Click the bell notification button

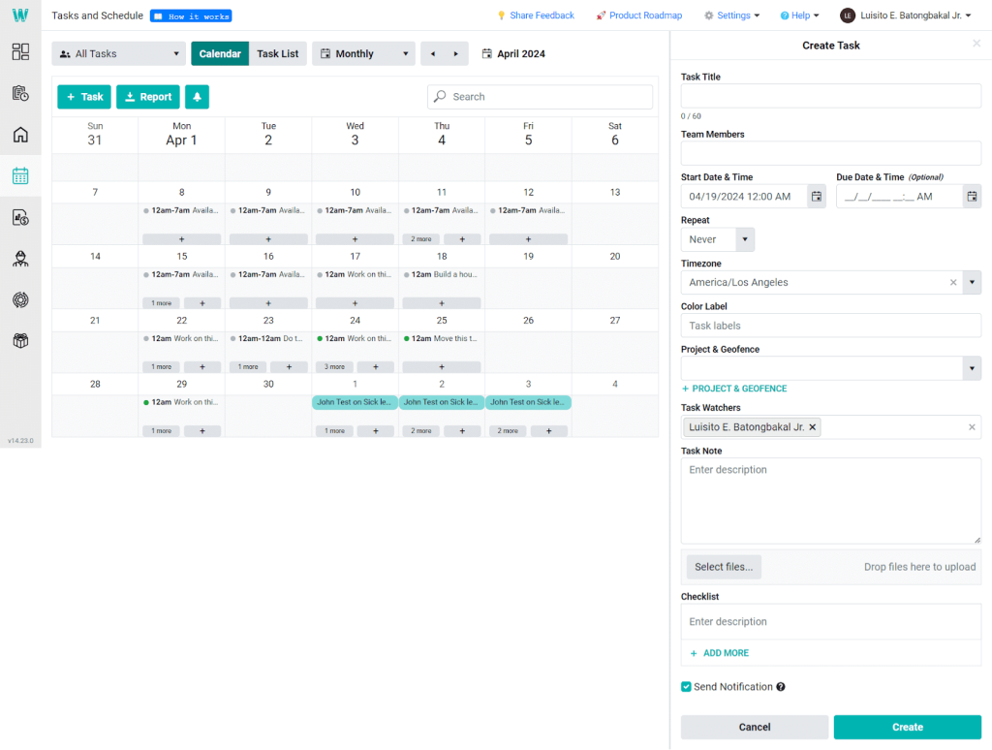point(197,97)
